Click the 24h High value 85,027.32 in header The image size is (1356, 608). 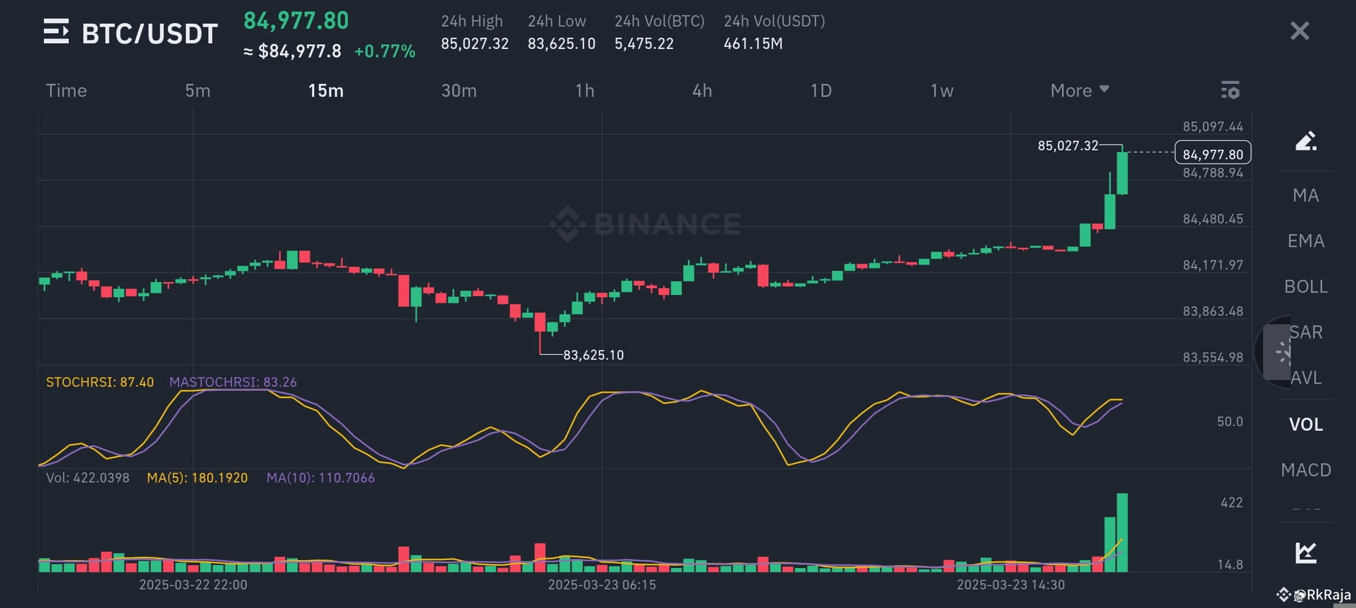coord(475,43)
